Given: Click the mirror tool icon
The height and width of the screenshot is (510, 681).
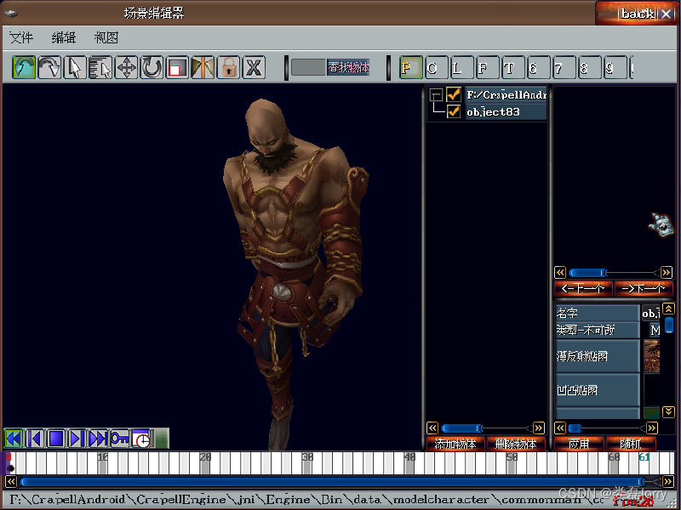Looking at the screenshot, I should (x=203, y=68).
